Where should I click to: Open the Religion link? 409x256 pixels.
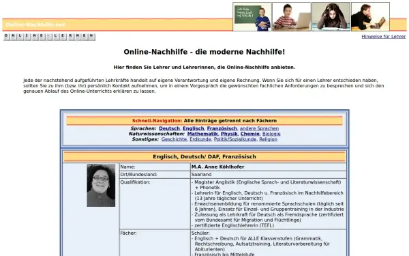coord(268,139)
